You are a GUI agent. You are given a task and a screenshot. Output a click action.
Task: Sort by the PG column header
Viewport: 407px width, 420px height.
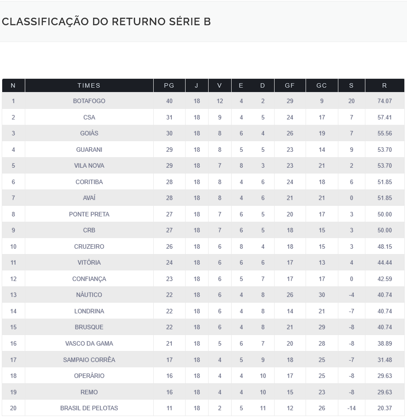point(169,85)
